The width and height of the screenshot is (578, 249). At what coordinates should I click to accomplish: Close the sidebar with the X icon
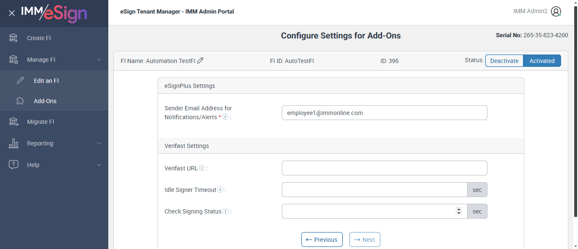[12, 13]
